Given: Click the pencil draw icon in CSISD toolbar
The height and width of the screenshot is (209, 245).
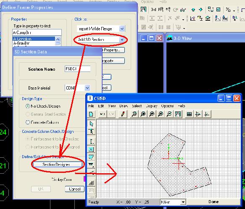Looking at the screenshot, I should click(x=123, y=114).
